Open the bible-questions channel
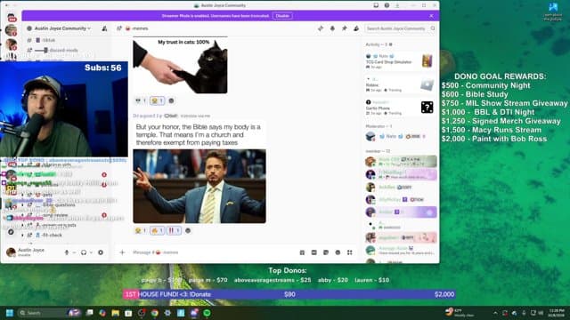Screen dimensions: 570x320 coord(58,205)
